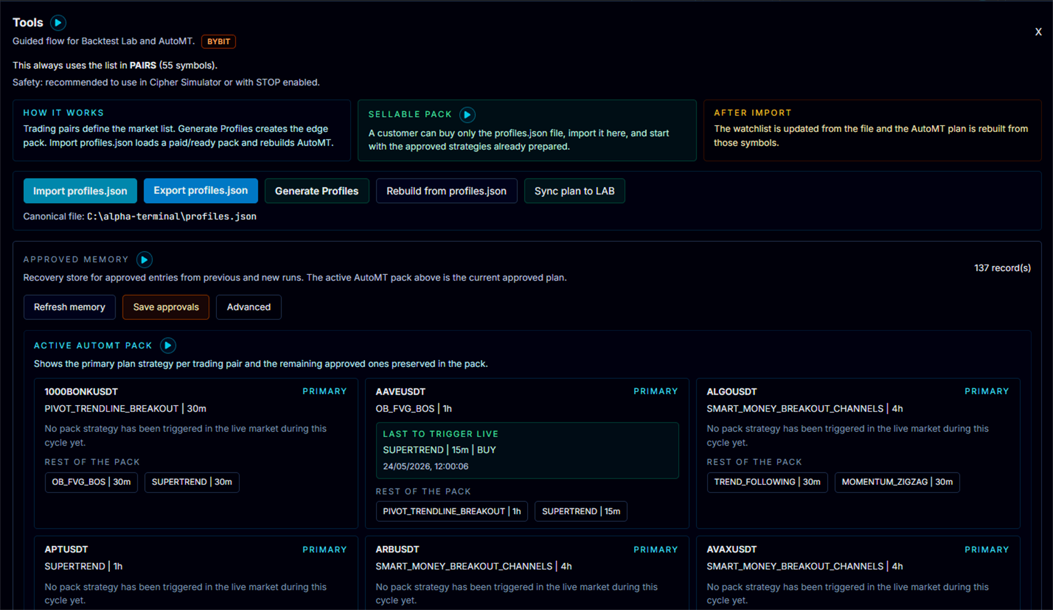The image size is (1053, 610).
Task: Click PRIMARY label on AAVEUSDT card
Action: coord(656,392)
